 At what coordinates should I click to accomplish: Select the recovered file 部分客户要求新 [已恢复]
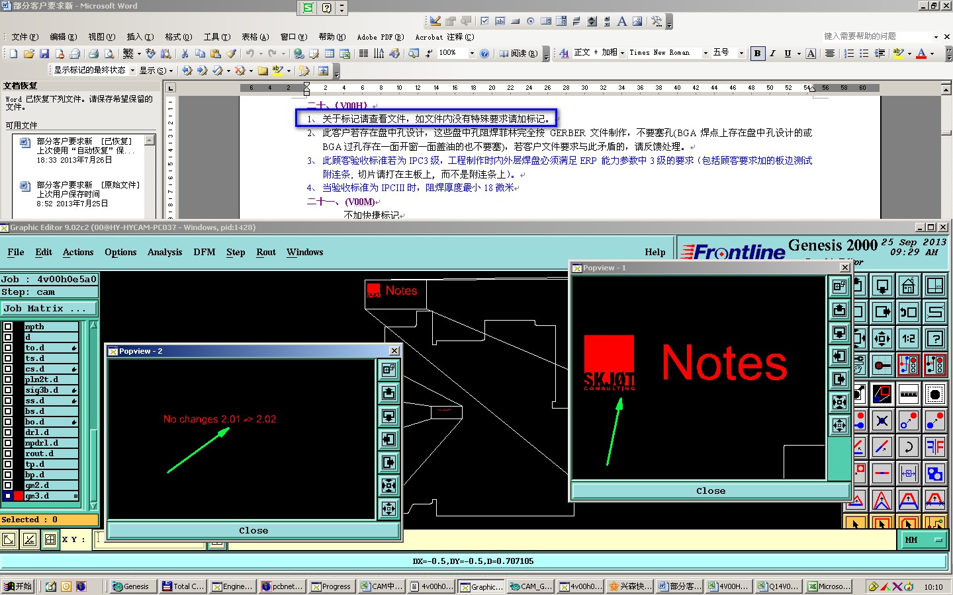(x=84, y=151)
